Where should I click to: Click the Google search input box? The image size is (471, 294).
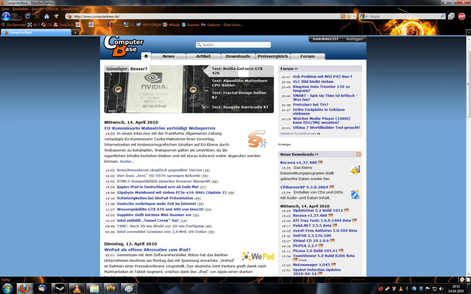coord(404,17)
